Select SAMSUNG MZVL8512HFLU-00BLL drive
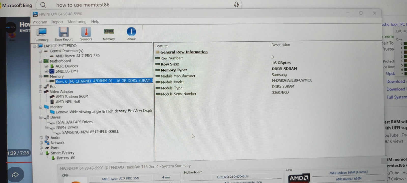The height and width of the screenshot is (183, 407). tap(90, 132)
